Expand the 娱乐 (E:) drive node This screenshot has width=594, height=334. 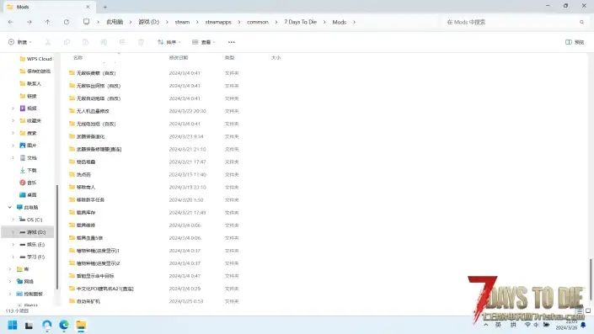coord(13,244)
